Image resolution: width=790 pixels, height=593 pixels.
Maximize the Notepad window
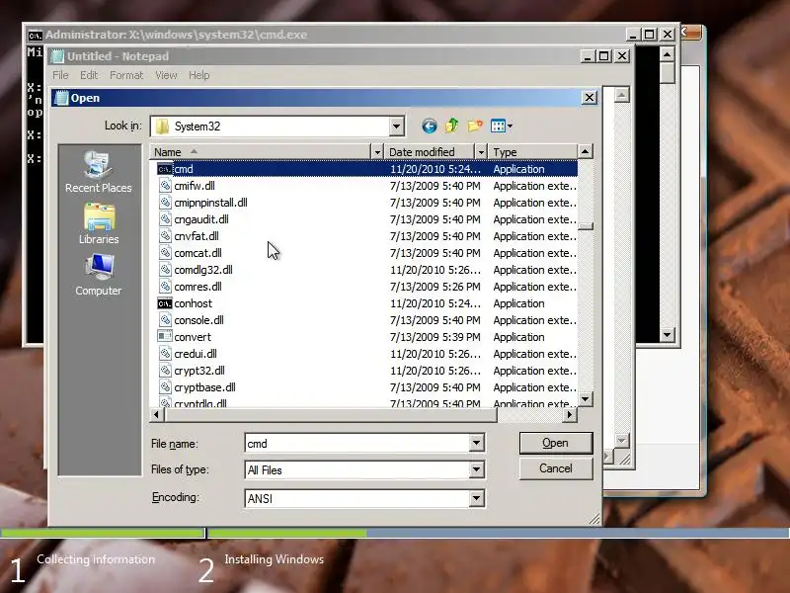(x=603, y=56)
